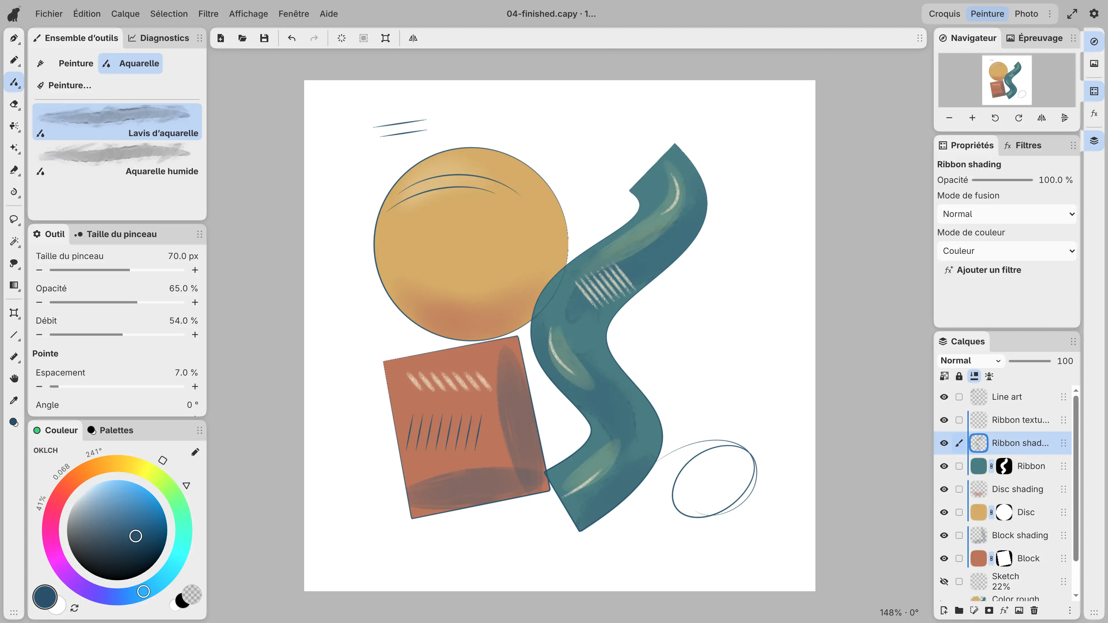Check the Disc shading layer checkbox

tap(959, 489)
